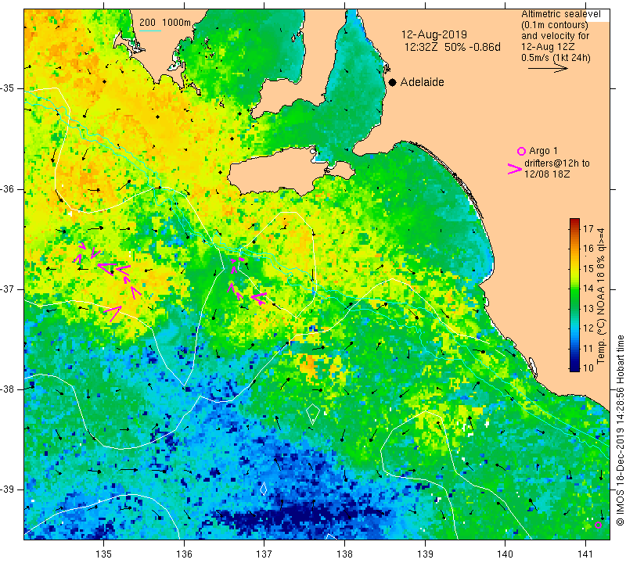
Task: Click the magenta drifter legend arrow symbol
Action: coord(515,169)
